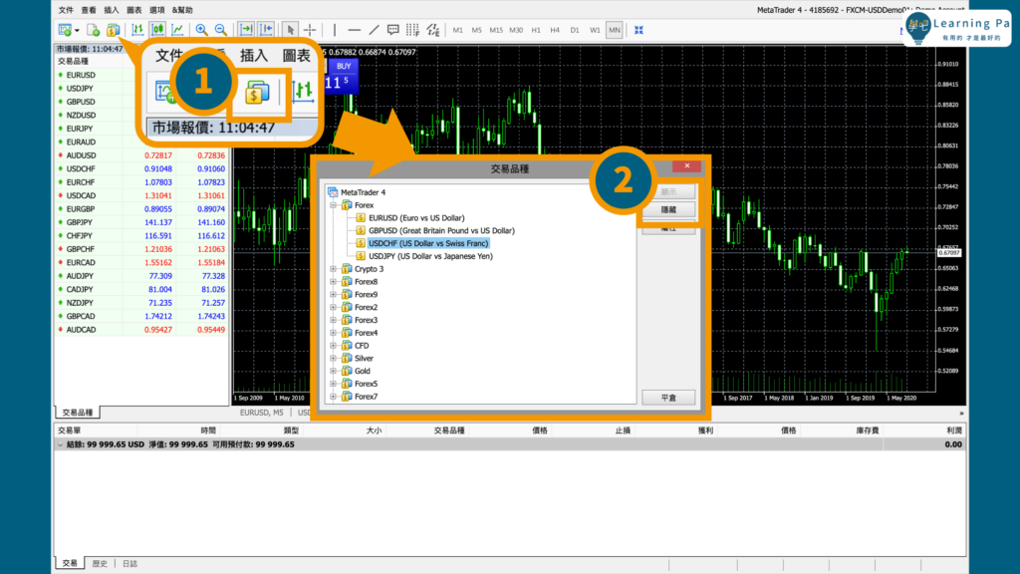Switch to the 日誌 terminal tab
Image resolution: width=1020 pixels, height=574 pixels.
(x=130, y=564)
